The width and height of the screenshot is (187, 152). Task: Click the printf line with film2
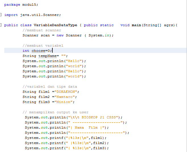[x=67, y=143]
